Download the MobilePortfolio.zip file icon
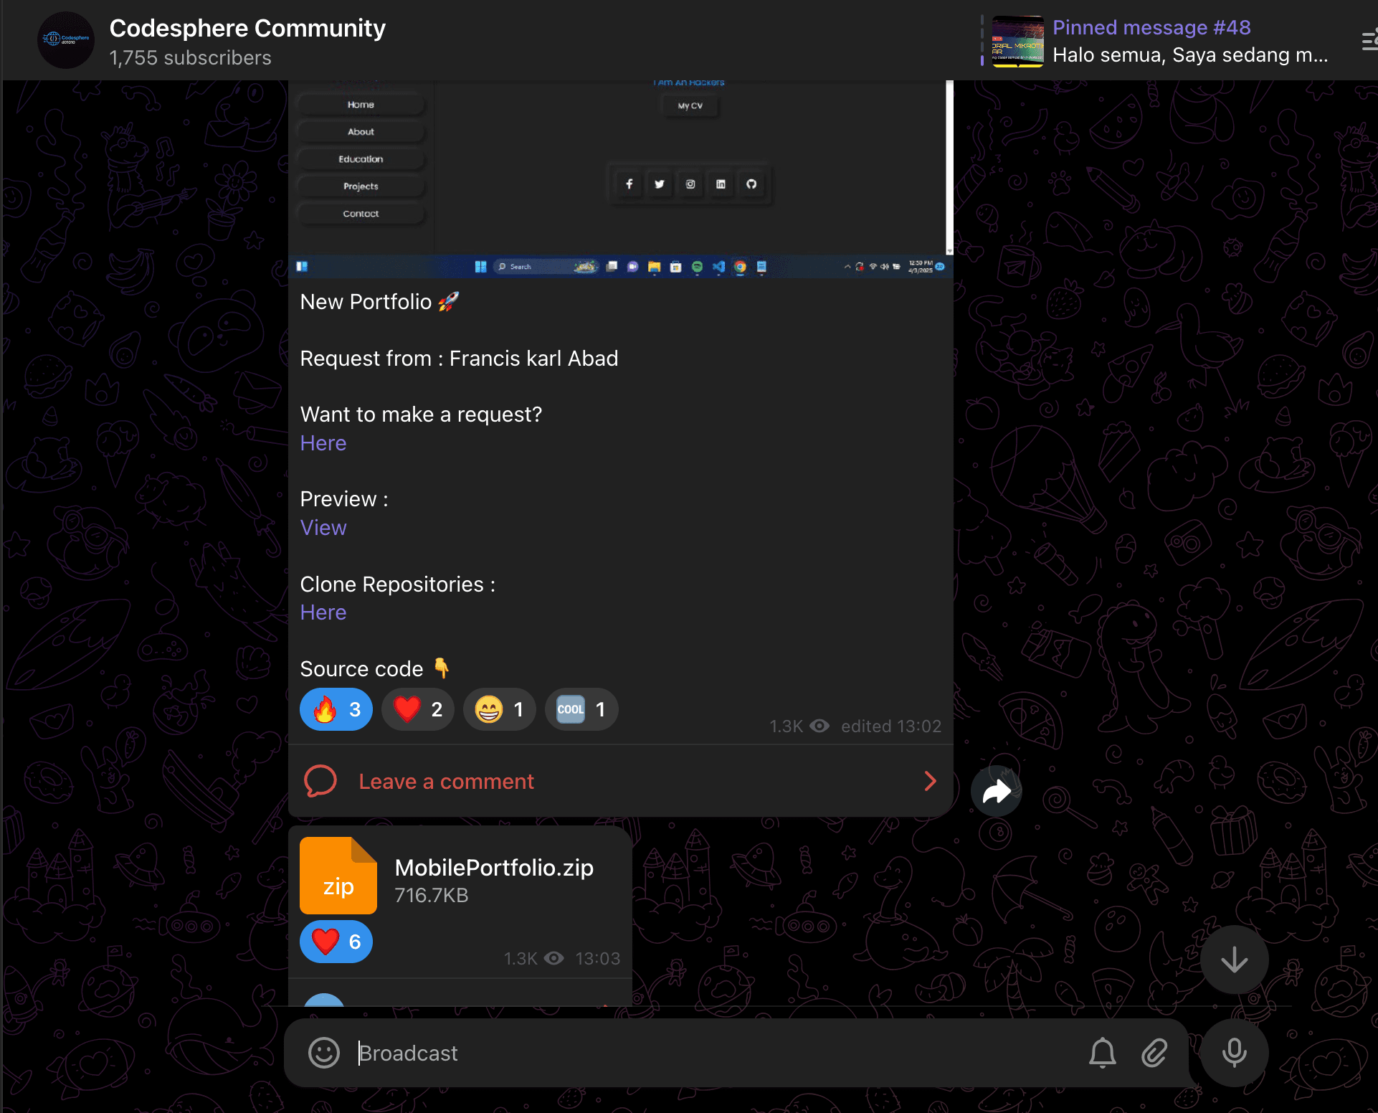The width and height of the screenshot is (1378, 1113). click(x=338, y=876)
